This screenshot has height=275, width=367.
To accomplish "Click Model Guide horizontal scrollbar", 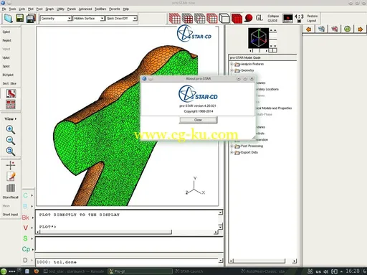I will tap(263, 261).
